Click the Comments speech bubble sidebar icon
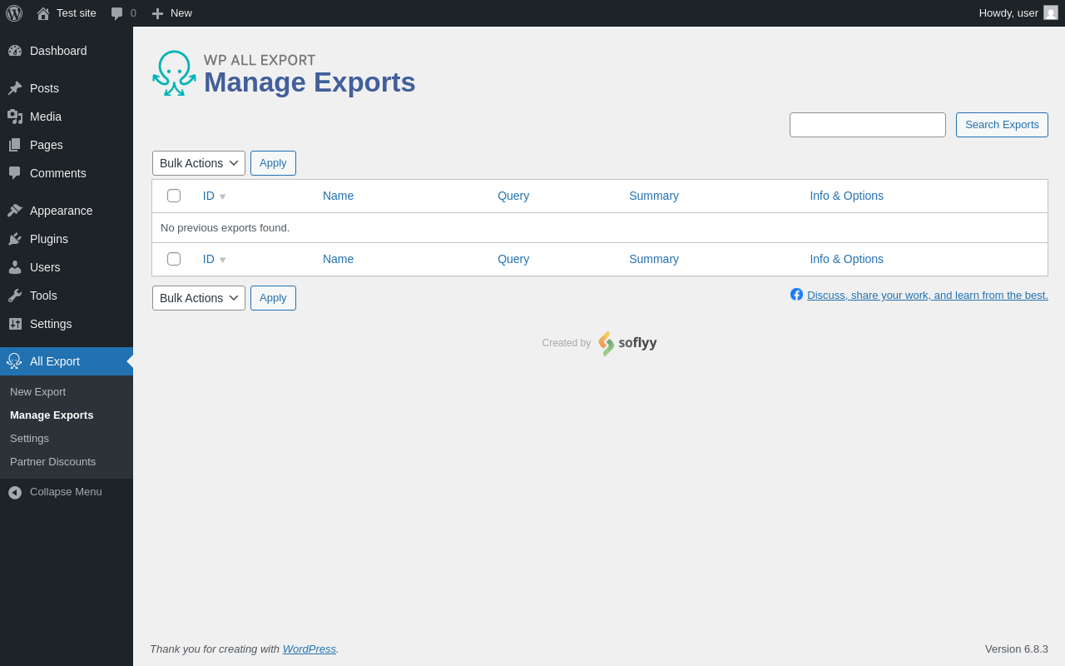Screen dimensions: 1065x666 [15, 173]
